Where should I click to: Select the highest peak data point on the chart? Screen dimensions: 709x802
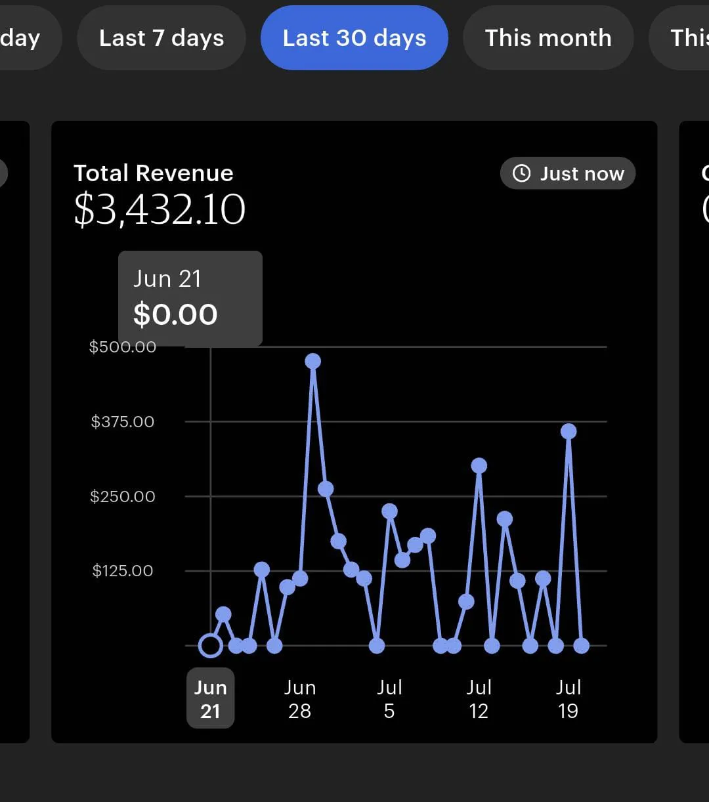click(x=313, y=361)
